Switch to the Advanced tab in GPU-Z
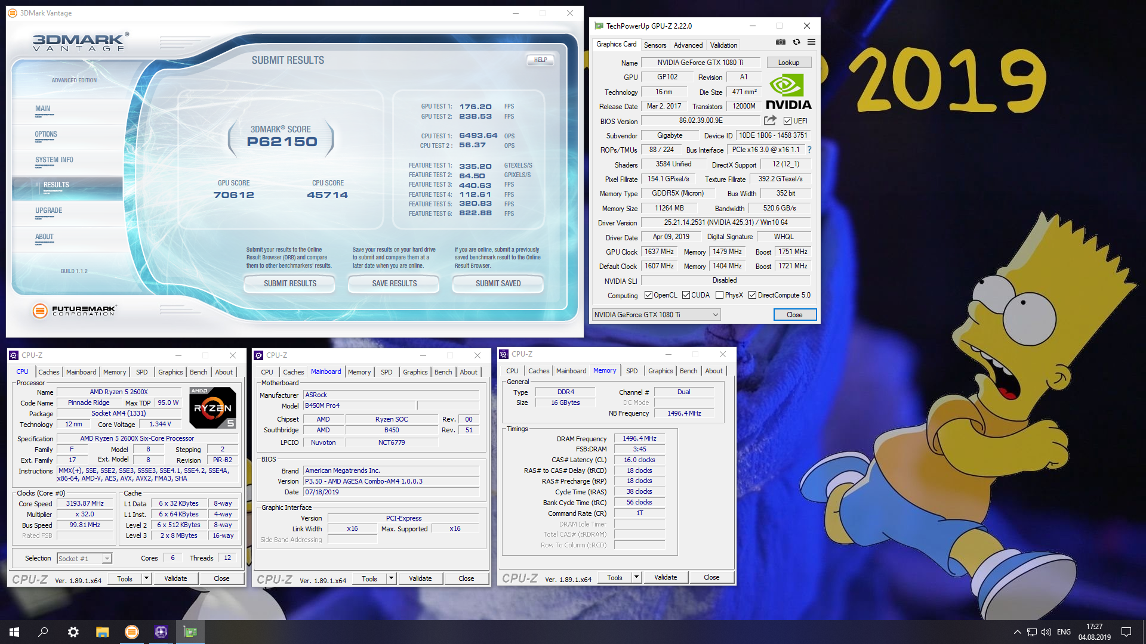1146x644 pixels. (x=688, y=45)
